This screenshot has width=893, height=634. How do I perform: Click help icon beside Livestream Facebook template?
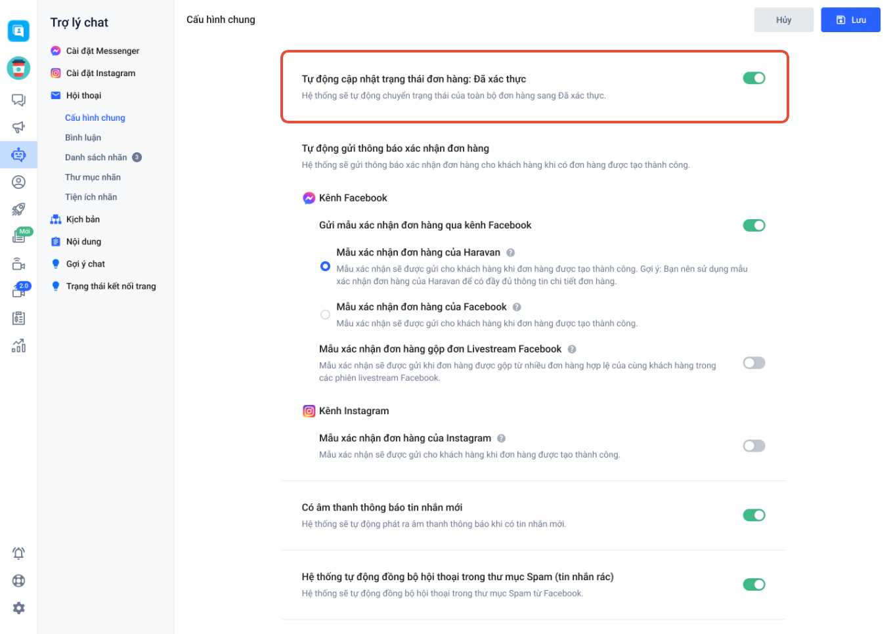click(x=572, y=349)
